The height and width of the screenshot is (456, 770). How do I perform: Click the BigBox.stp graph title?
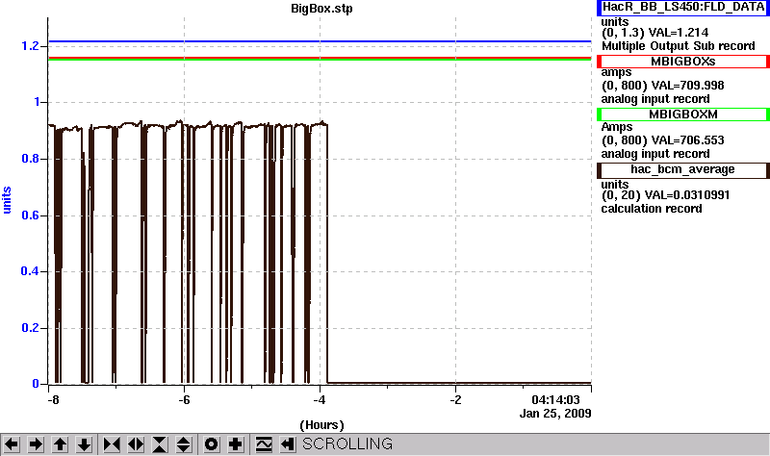click(x=321, y=9)
